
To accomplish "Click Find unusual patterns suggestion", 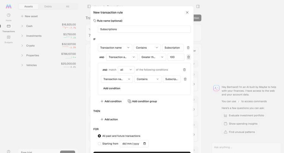I will point(240,132).
